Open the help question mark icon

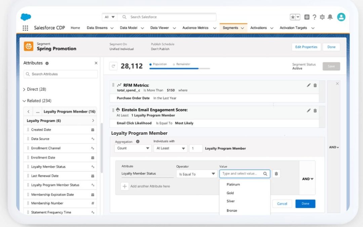(314, 17)
